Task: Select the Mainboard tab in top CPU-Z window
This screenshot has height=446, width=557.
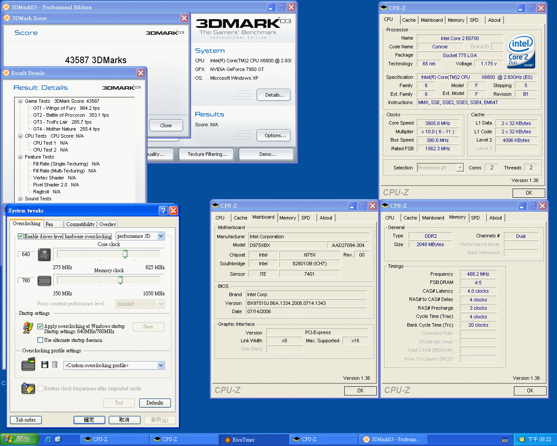Action: [432, 20]
